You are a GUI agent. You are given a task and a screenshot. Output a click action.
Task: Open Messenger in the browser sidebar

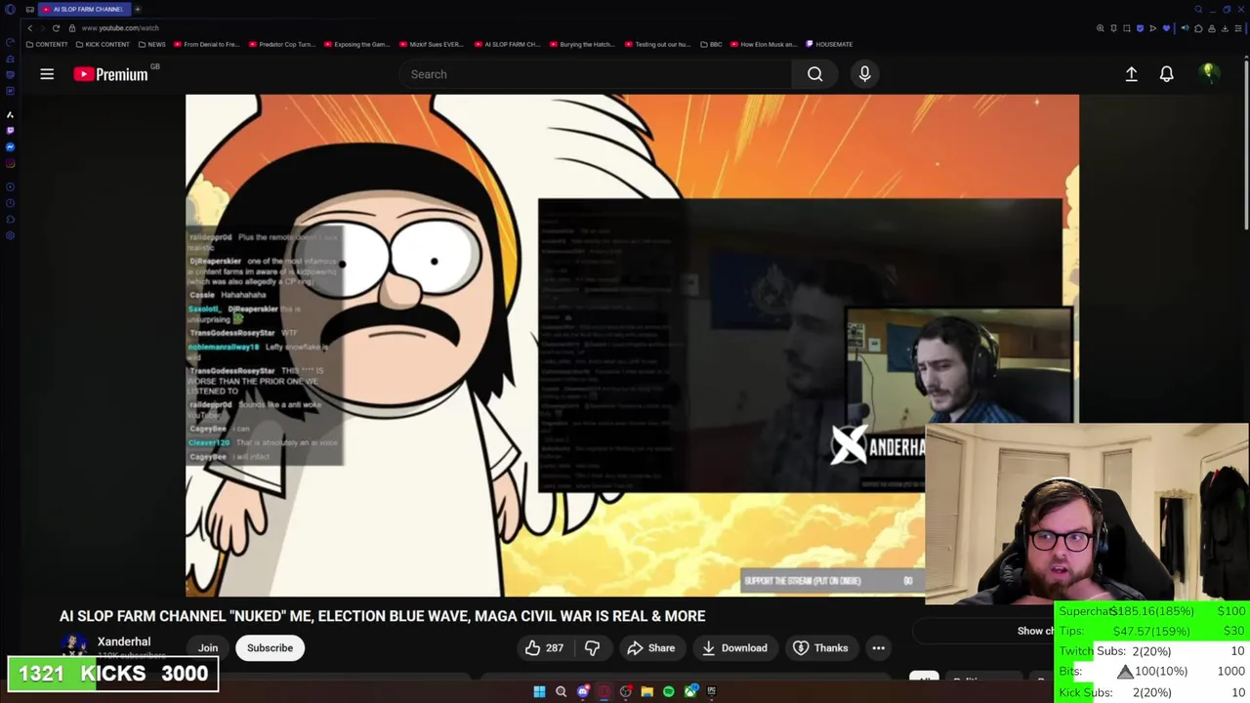click(10, 146)
